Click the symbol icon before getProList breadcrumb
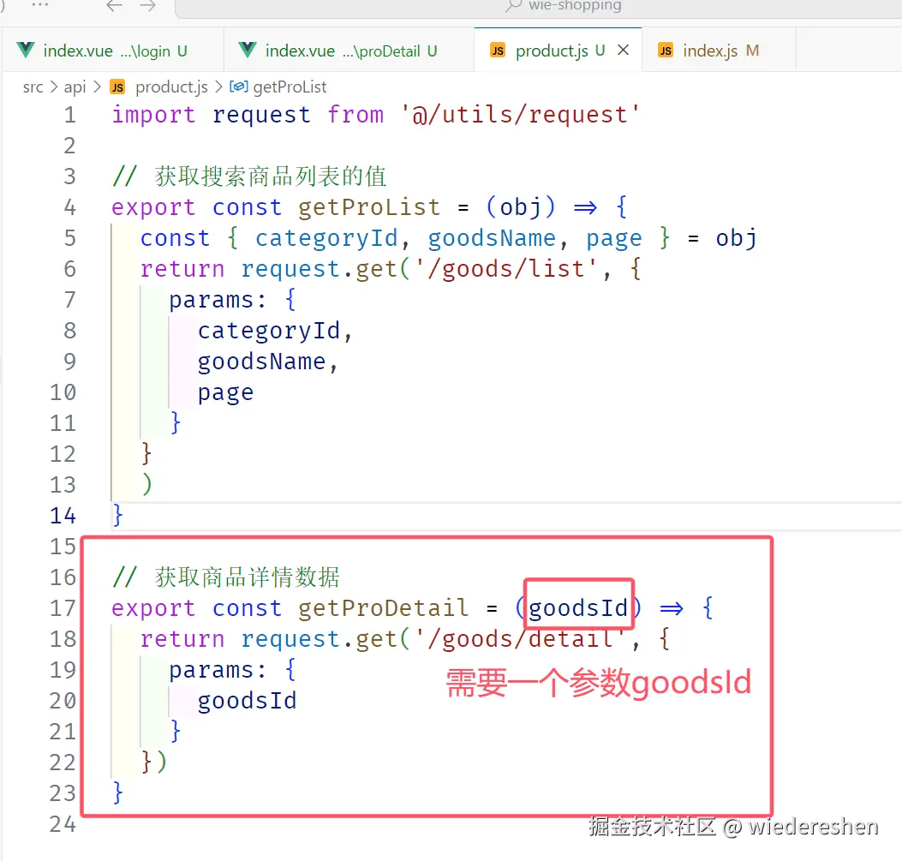The image size is (902, 861). [x=239, y=87]
